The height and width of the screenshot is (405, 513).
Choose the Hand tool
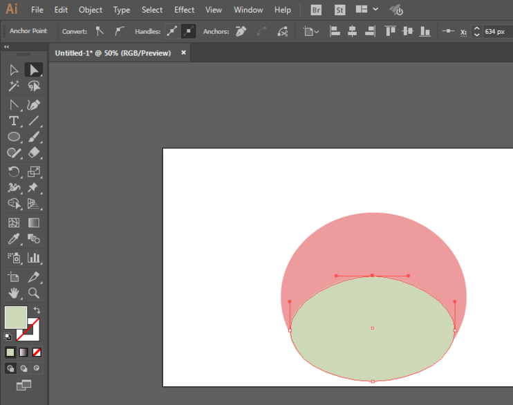13,293
